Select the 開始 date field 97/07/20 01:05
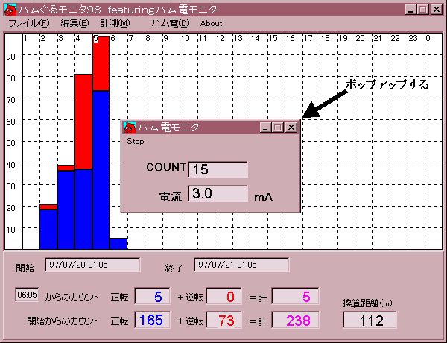 coord(93,265)
